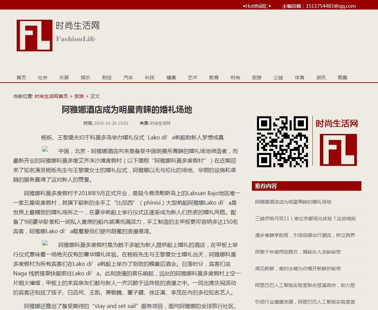The image size is (378, 310).
Task: Select 科技 in the navigation bar
Action: click(150, 77)
